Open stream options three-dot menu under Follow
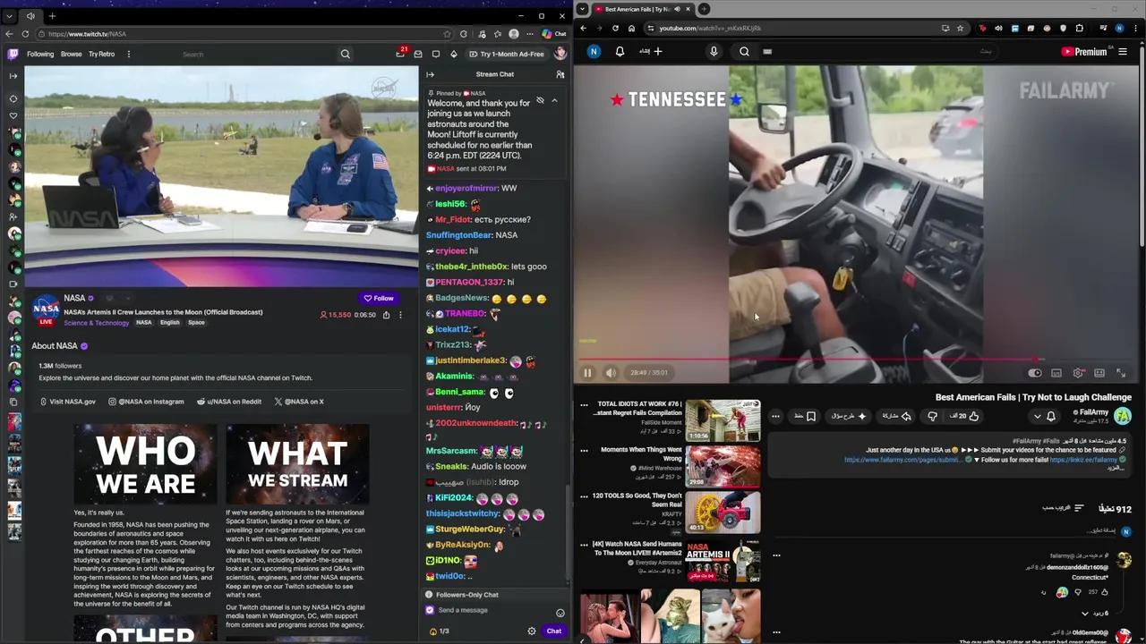 400,315
